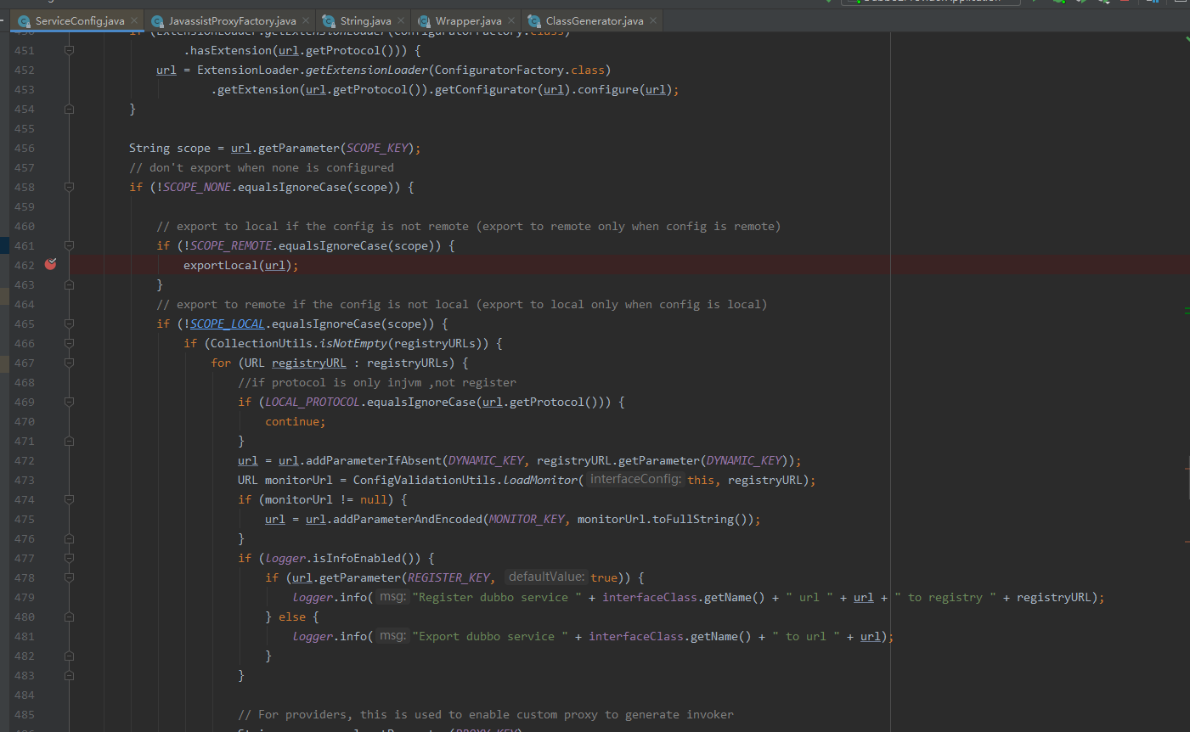The height and width of the screenshot is (732, 1190).
Task: Click the green inspection checkmark at editor top-right
Action: point(1187,39)
